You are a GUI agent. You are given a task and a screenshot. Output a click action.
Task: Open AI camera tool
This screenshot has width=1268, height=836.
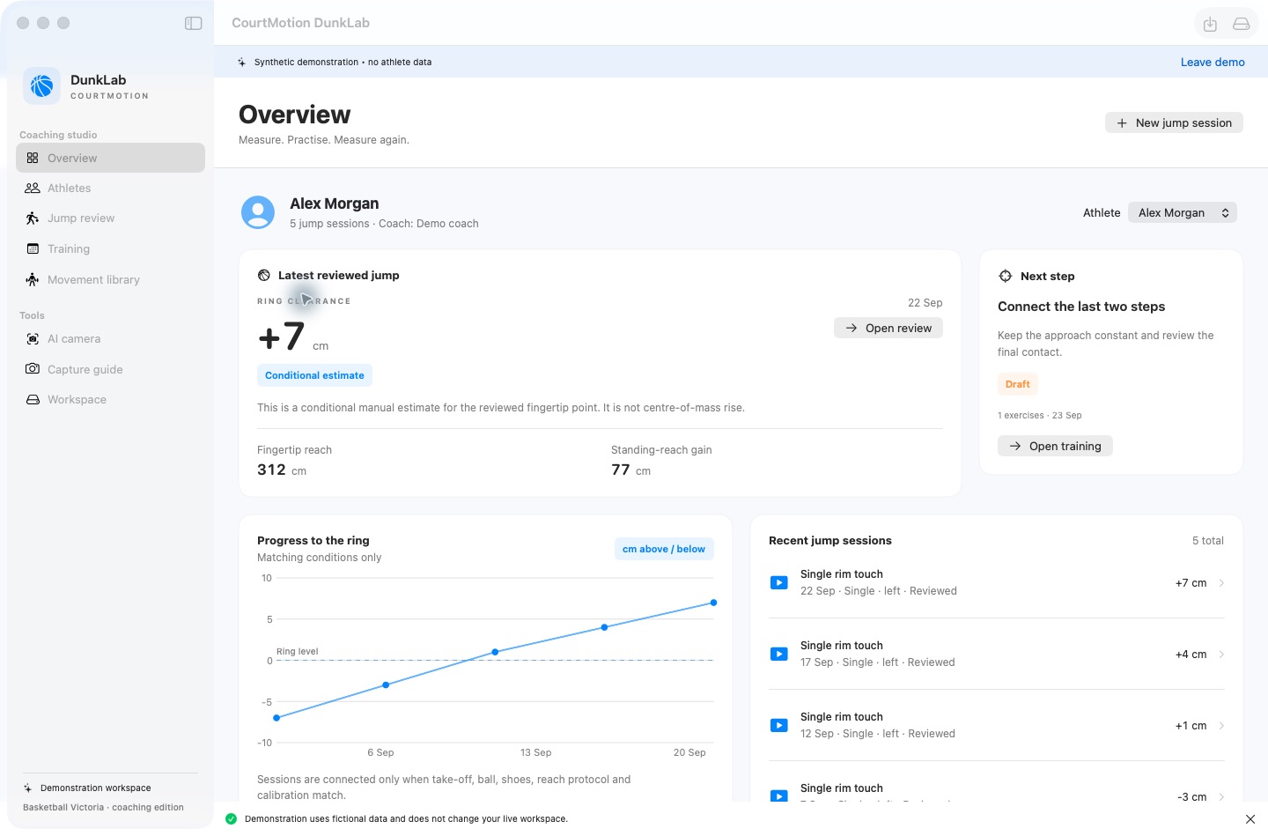coord(110,338)
